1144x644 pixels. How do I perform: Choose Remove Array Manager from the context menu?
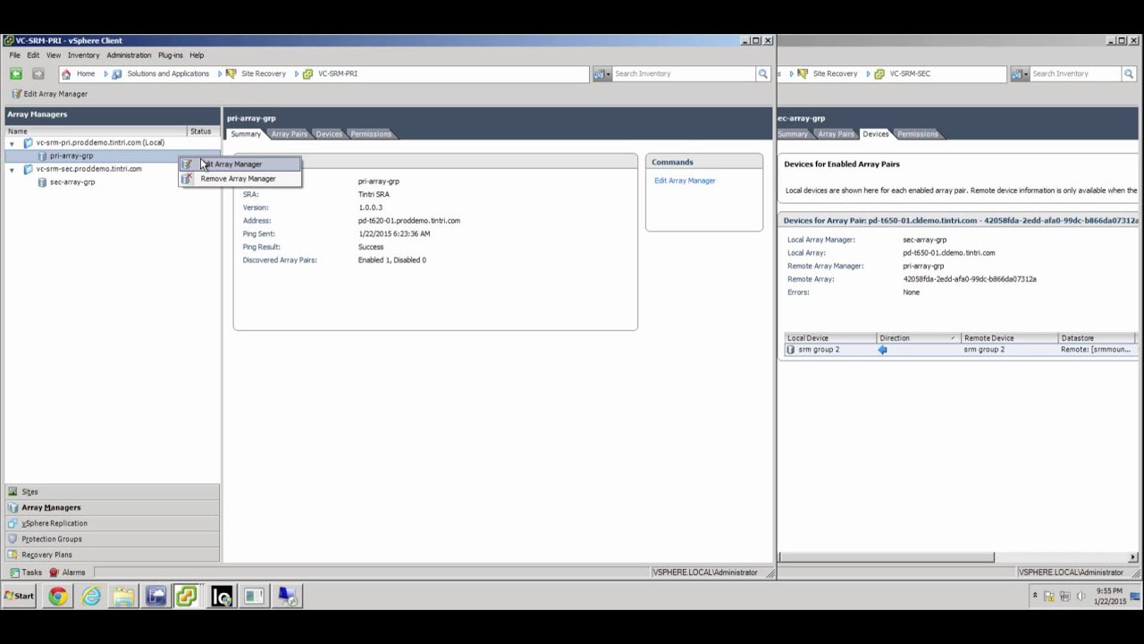click(x=240, y=179)
